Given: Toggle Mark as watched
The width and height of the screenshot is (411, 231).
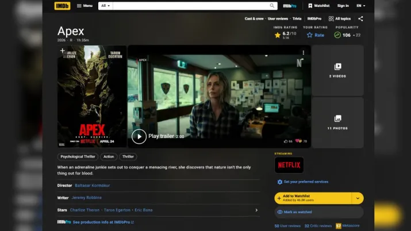Looking at the screenshot, I should coord(318,212).
